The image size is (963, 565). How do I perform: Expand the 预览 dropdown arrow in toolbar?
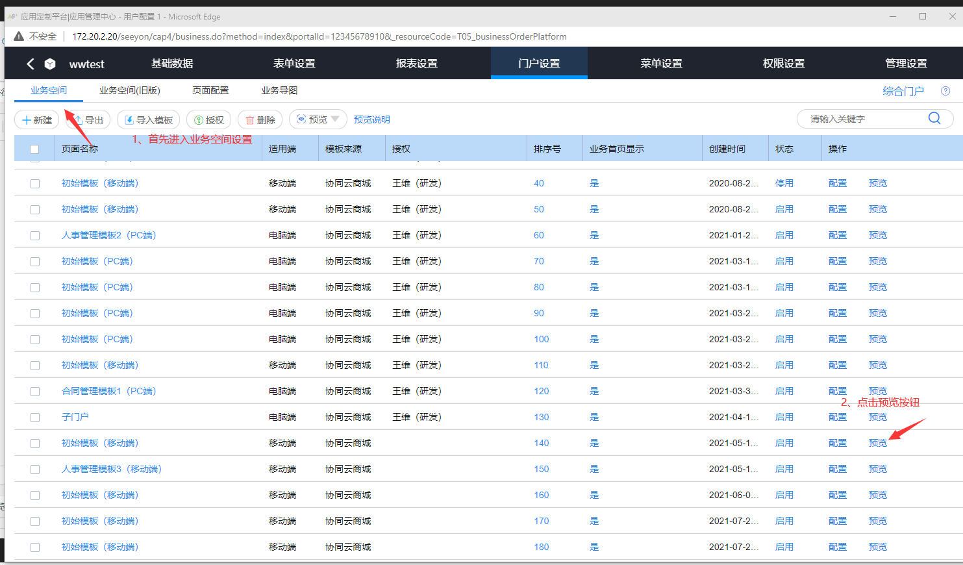pyautogui.click(x=335, y=119)
